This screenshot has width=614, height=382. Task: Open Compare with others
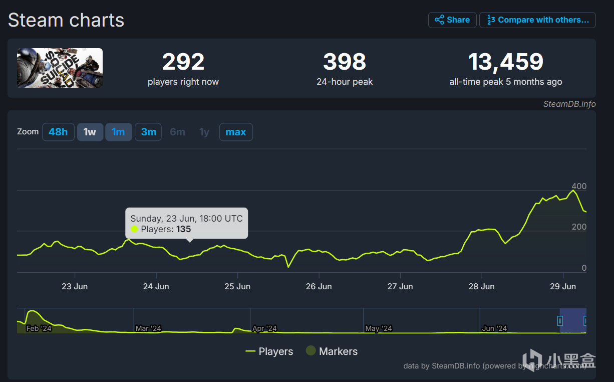537,20
